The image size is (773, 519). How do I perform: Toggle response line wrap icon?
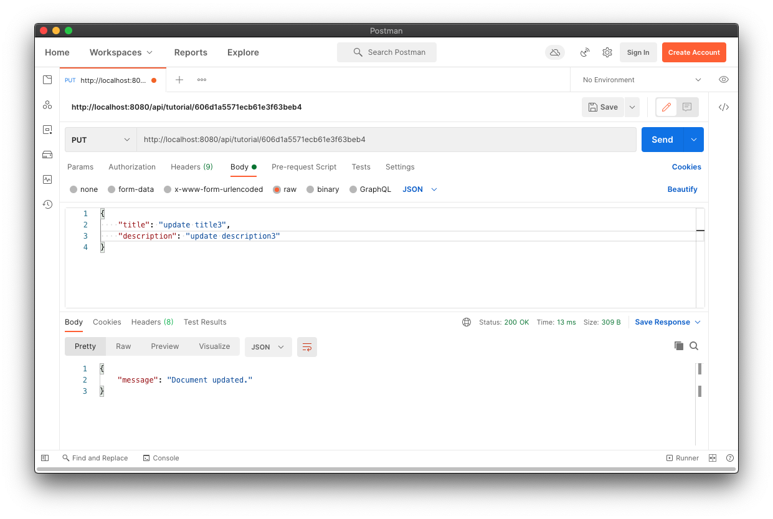[307, 347]
